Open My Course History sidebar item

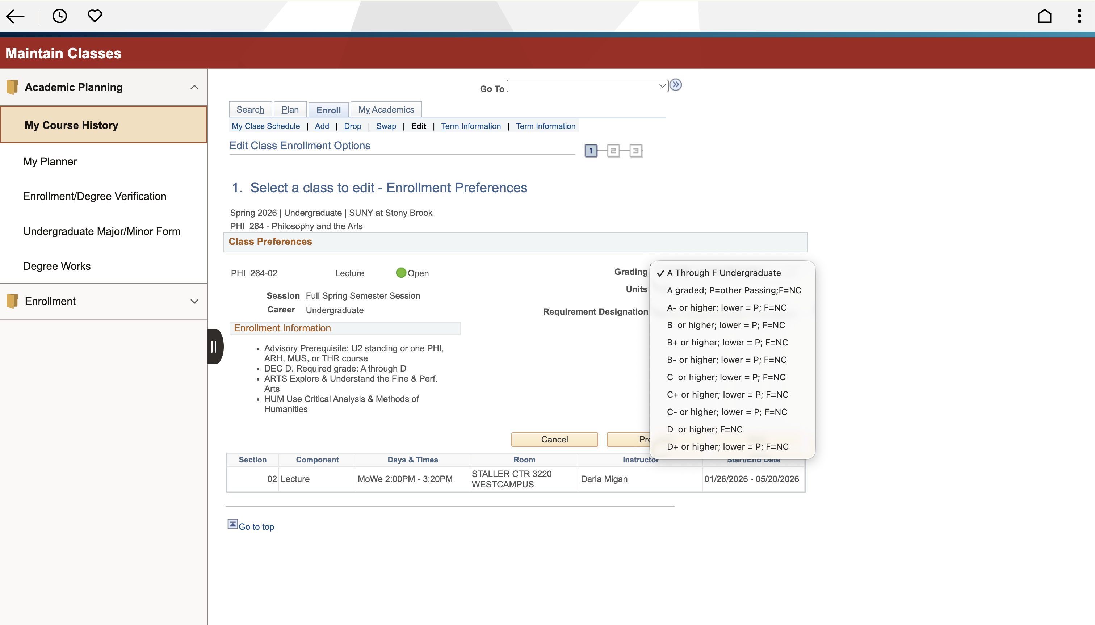pos(104,125)
